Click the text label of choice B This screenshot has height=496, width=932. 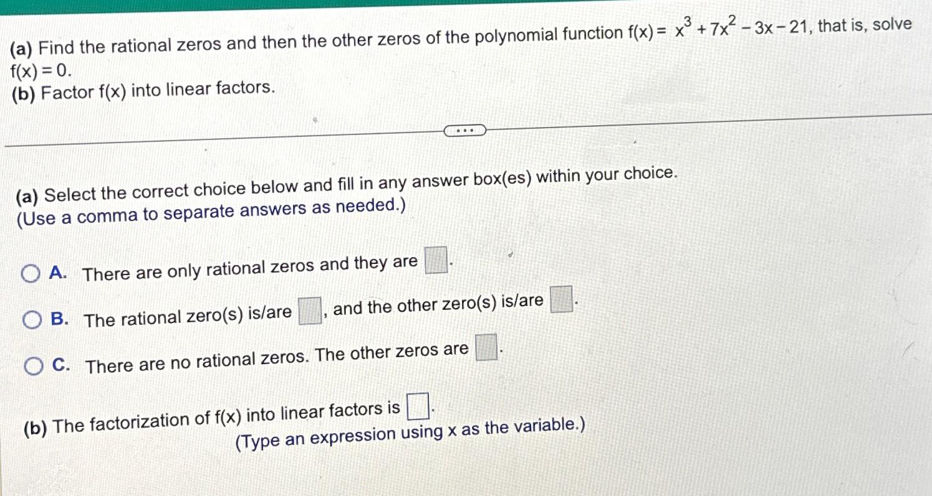[x=187, y=316]
